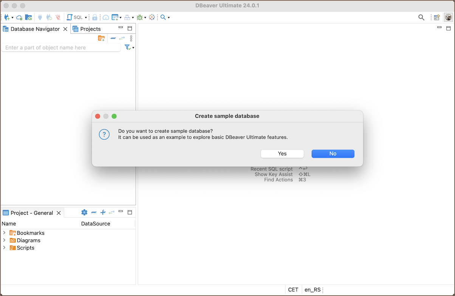Create new folder in Database Navigator
Screen dimensions: 455x296
pyautogui.click(x=101, y=38)
